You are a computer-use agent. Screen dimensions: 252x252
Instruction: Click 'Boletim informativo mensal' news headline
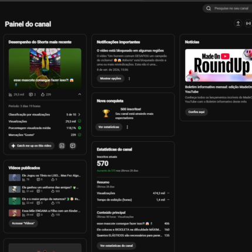pos(219,89)
